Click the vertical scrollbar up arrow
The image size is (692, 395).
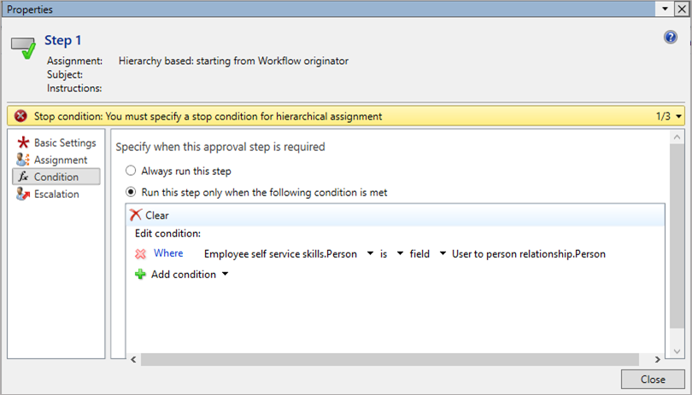[x=677, y=137]
